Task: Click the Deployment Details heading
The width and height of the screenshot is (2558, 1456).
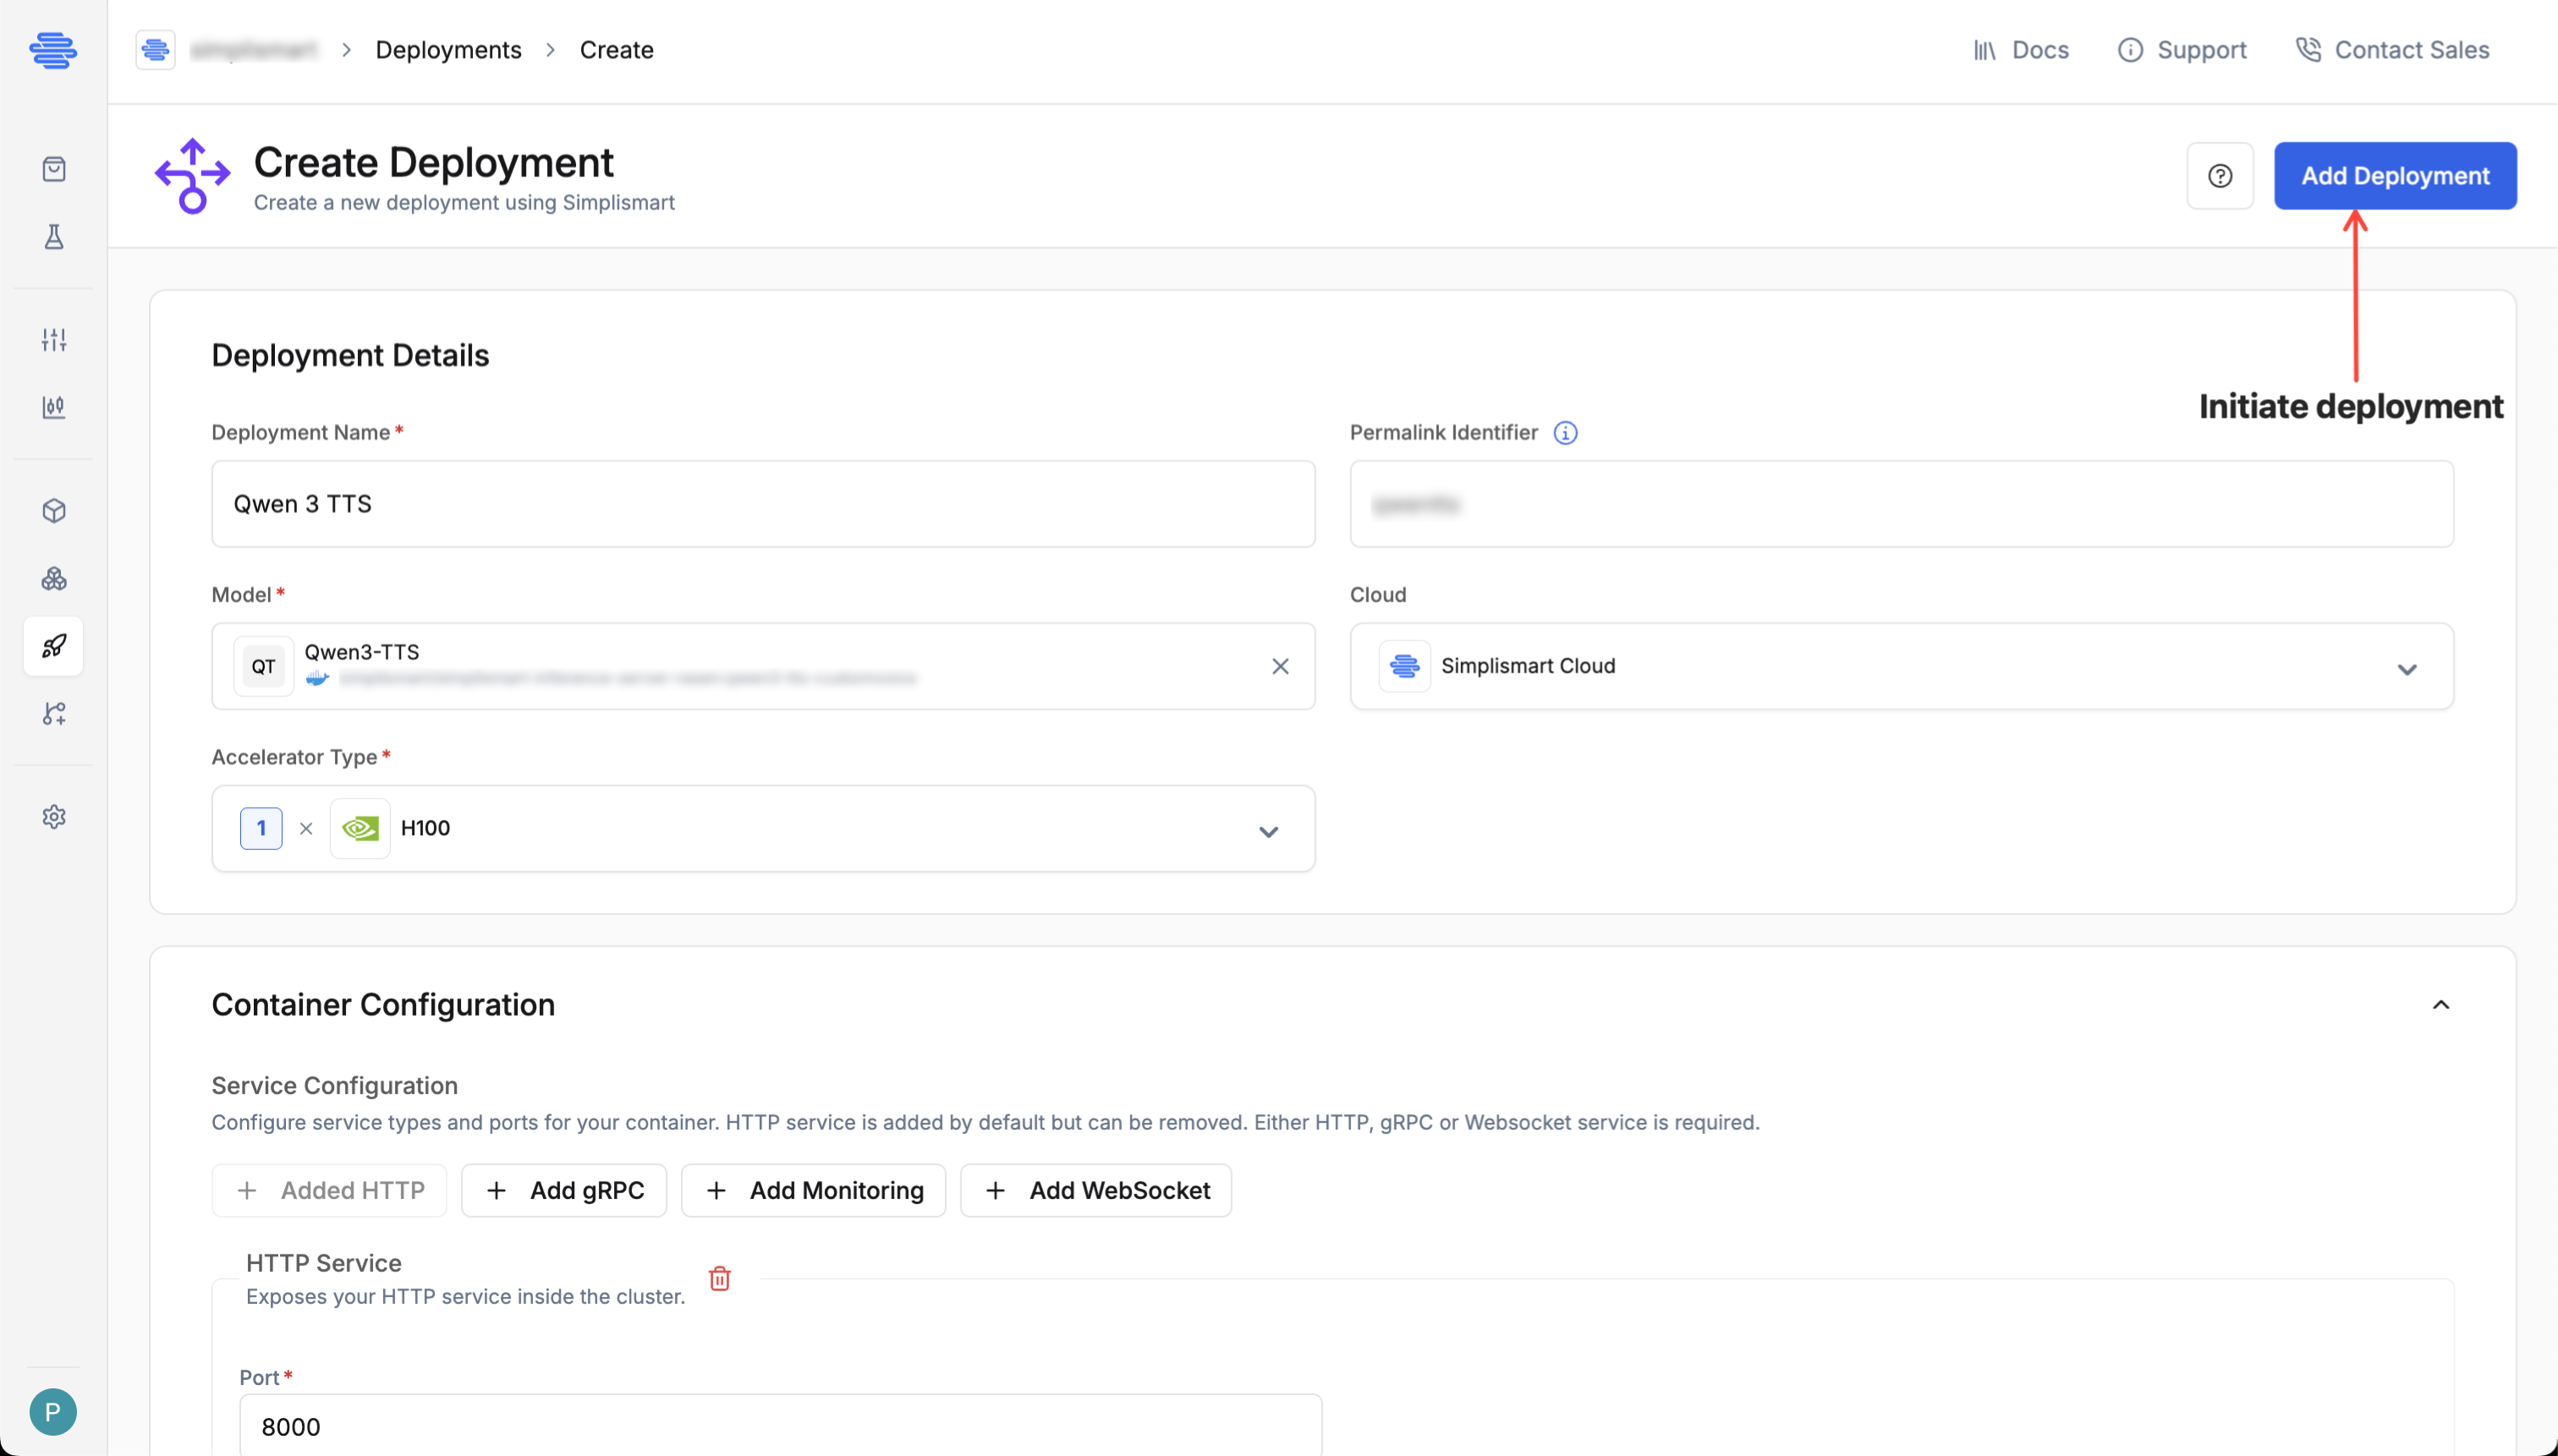Action: coord(350,356)
